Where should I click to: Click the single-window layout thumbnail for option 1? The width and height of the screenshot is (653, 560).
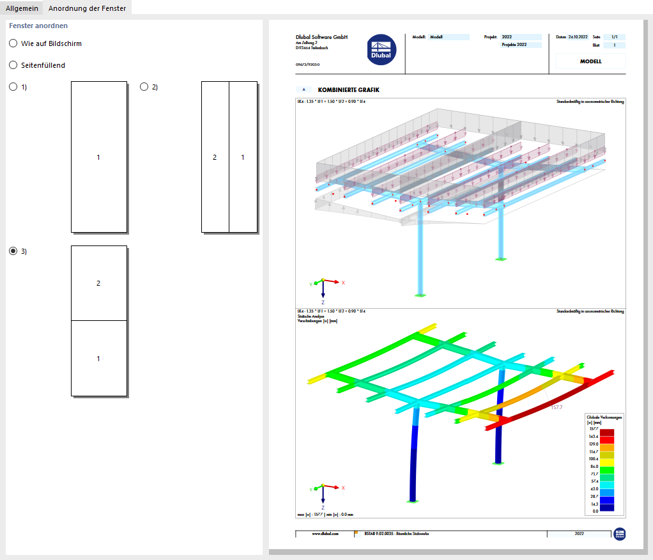point(99,157)
